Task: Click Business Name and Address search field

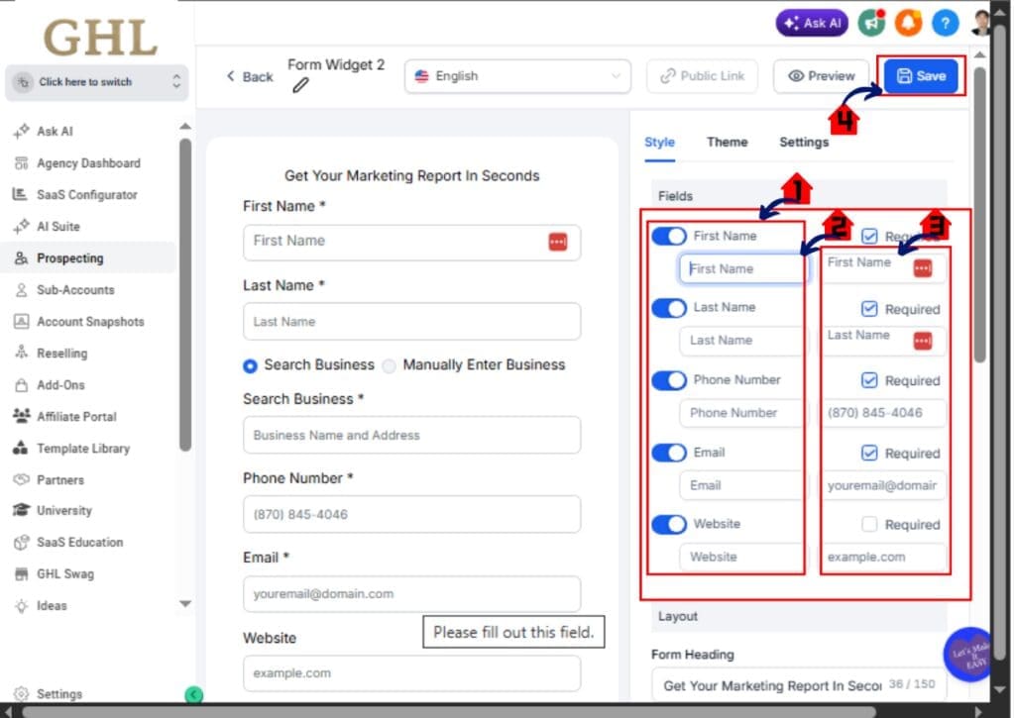Action: 411,436
